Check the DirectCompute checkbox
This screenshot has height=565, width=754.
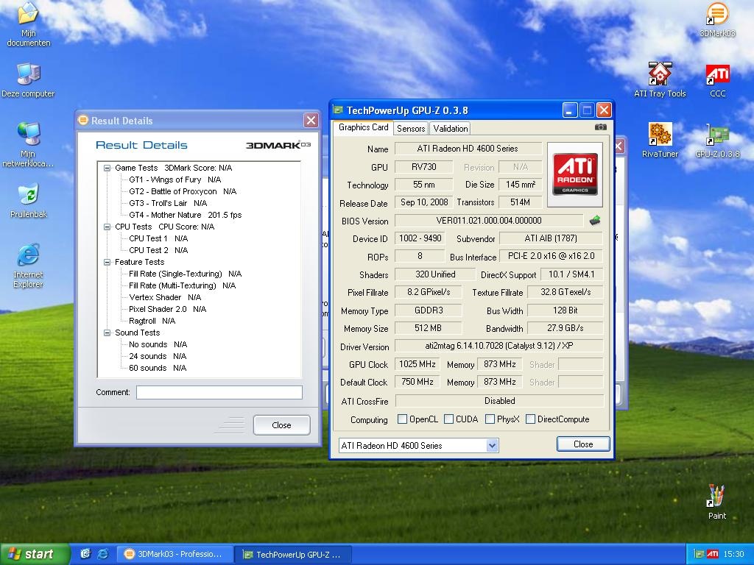click(x=530, y=419)
